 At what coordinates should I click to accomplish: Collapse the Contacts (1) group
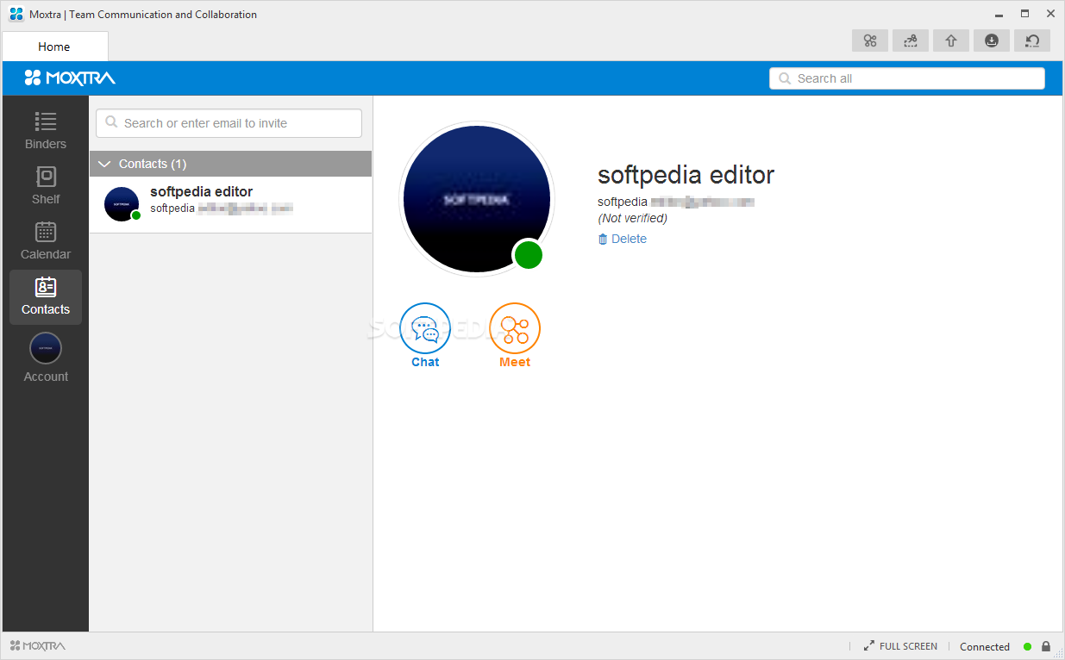231,164
